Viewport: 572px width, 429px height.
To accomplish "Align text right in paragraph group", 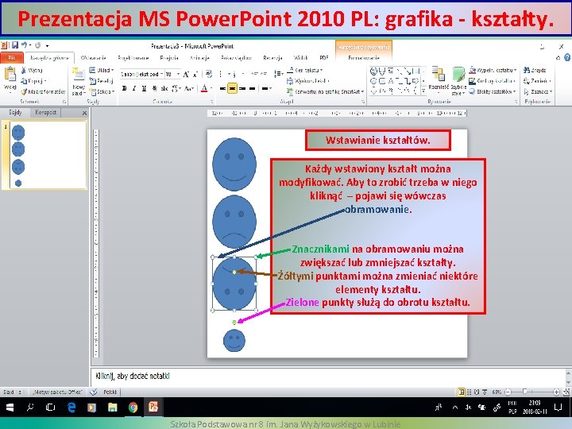I will tap(242, 88).
